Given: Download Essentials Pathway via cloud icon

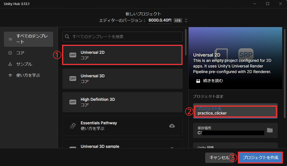Looking at the screenshot, I should point(172,126).
